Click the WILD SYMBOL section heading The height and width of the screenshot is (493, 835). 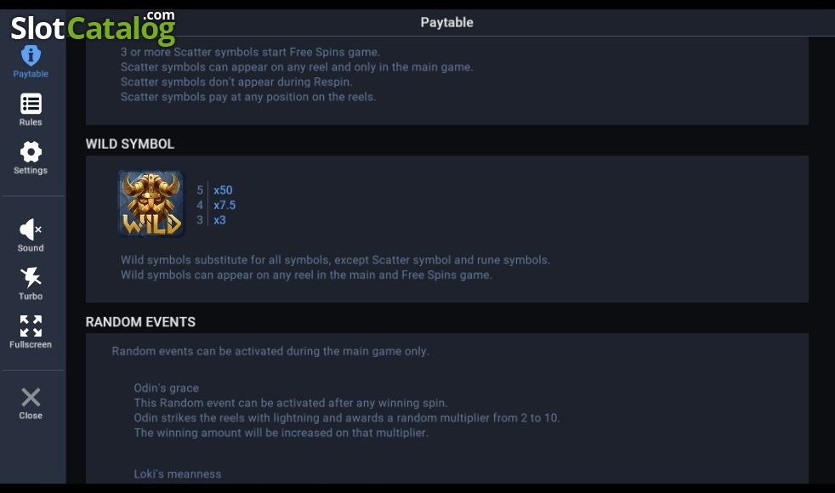coord(130,144)
